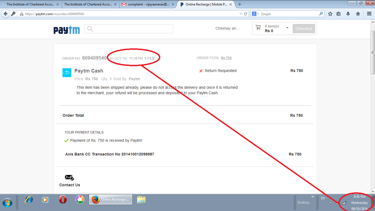Screen dimensions: 375x211
Task: Click the network signal tray icon
Action: pyautogui.click(x=344, y=203)
